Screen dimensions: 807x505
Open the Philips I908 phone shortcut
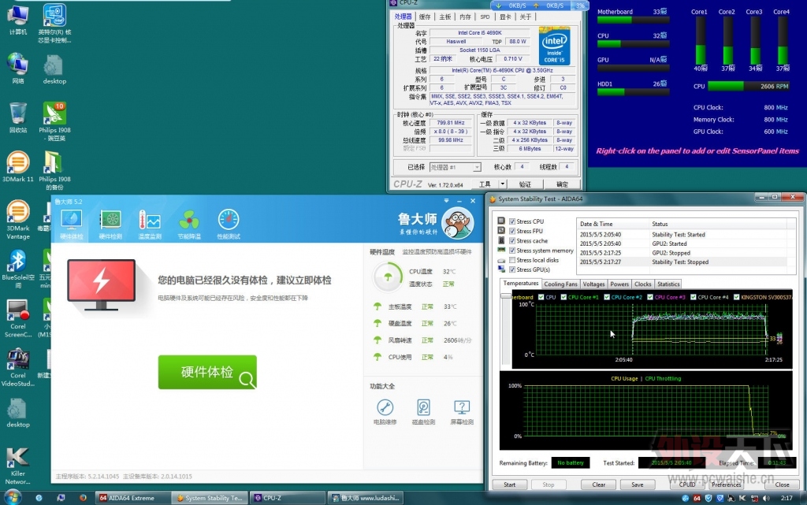pos(54,121)
